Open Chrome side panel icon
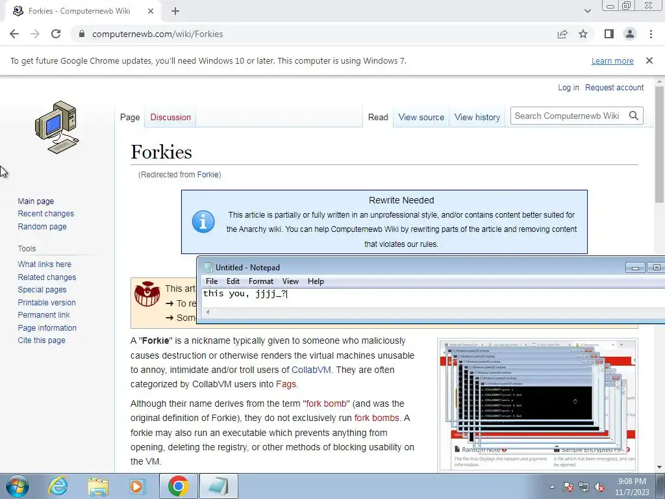665x499 pixels. (609, 34)
